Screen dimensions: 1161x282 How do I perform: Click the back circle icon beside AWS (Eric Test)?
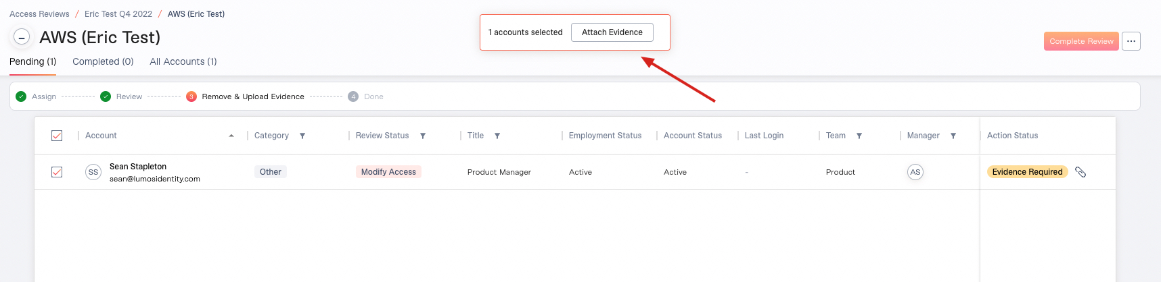[x=22, y=38]
